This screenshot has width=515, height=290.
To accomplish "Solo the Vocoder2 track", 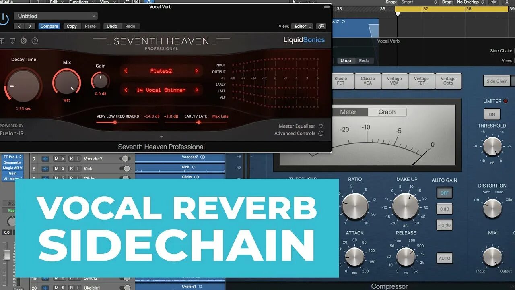I will click(63, 159).
